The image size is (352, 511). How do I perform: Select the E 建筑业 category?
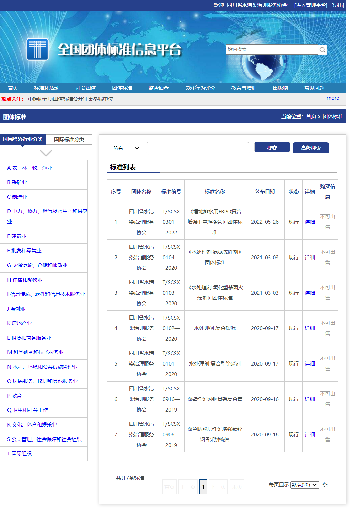coord(16,236)
